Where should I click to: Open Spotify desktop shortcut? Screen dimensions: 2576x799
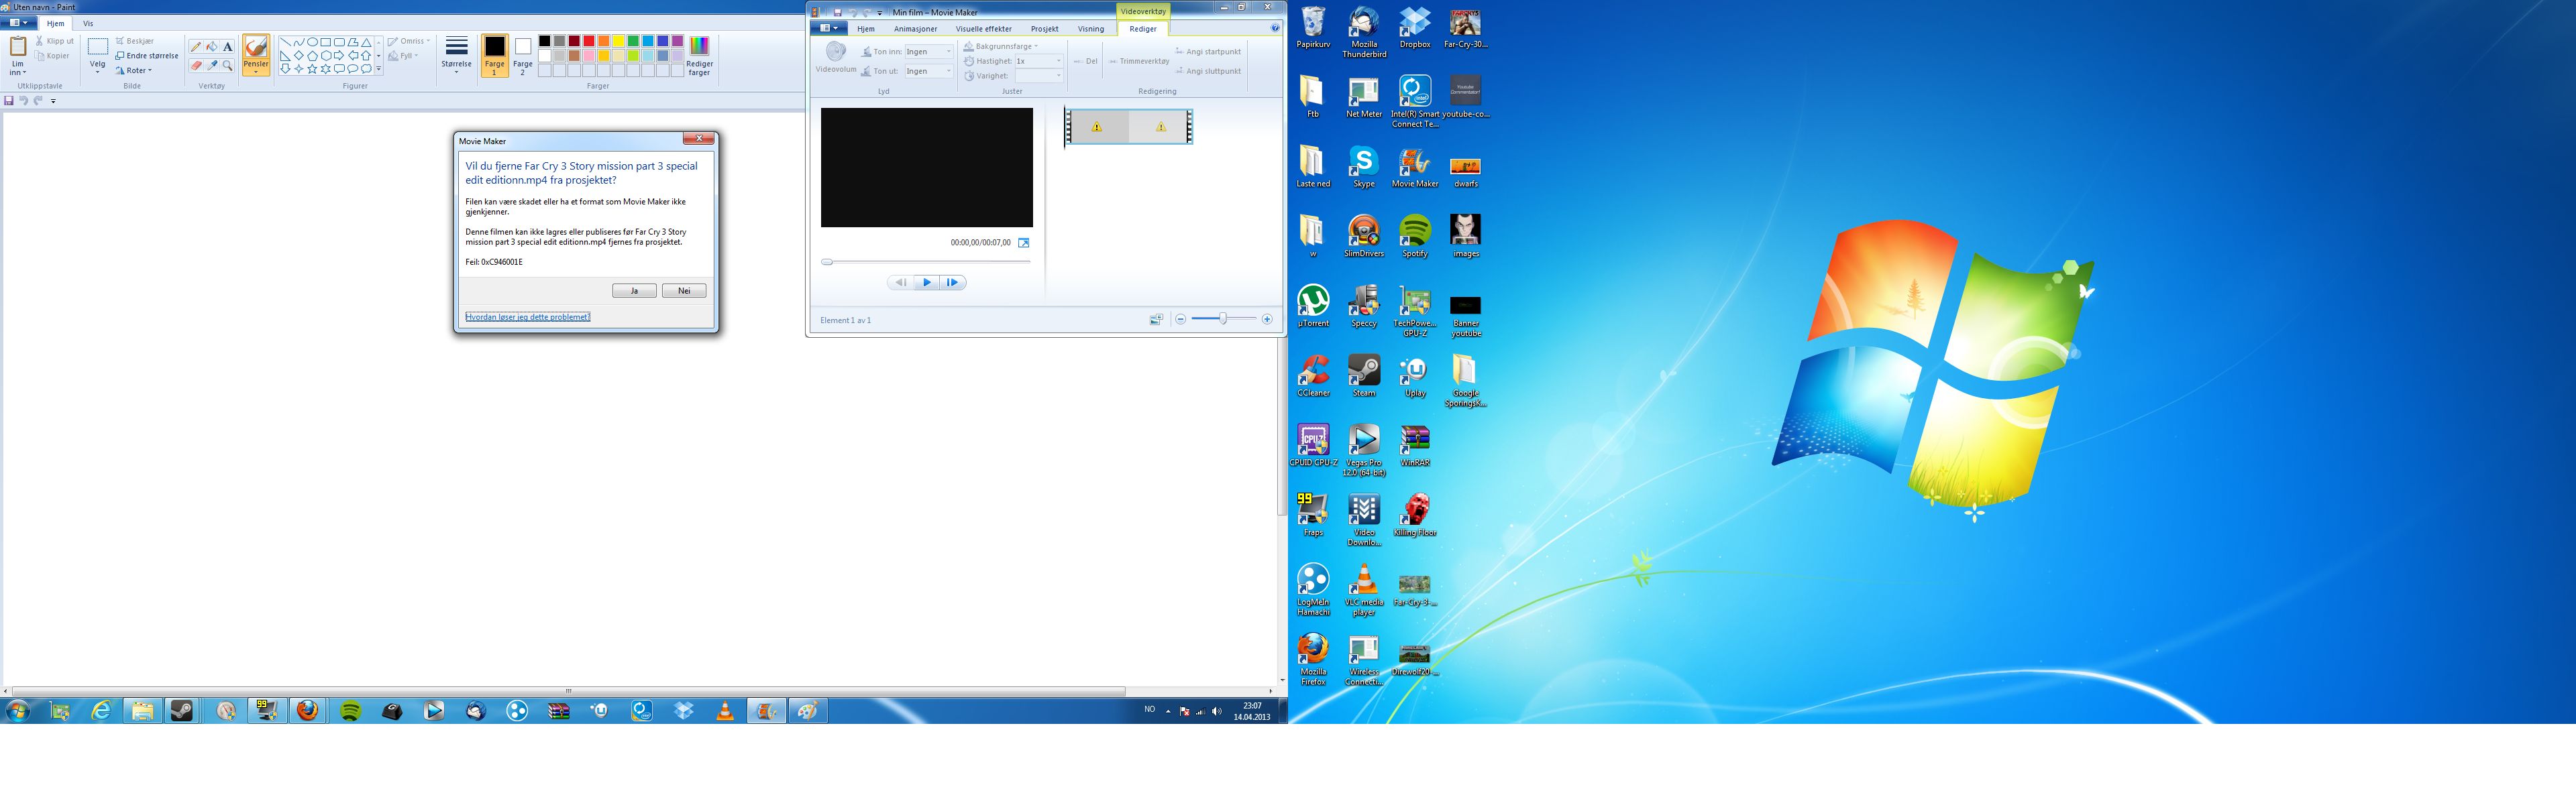(x=1415, y=236)
